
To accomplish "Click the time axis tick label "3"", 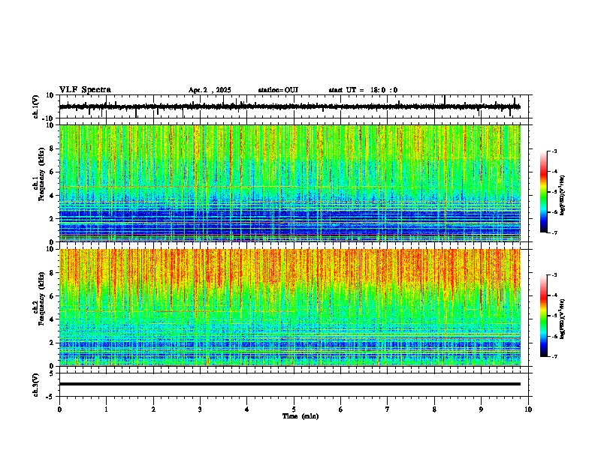I will click(x=200, y=409).
